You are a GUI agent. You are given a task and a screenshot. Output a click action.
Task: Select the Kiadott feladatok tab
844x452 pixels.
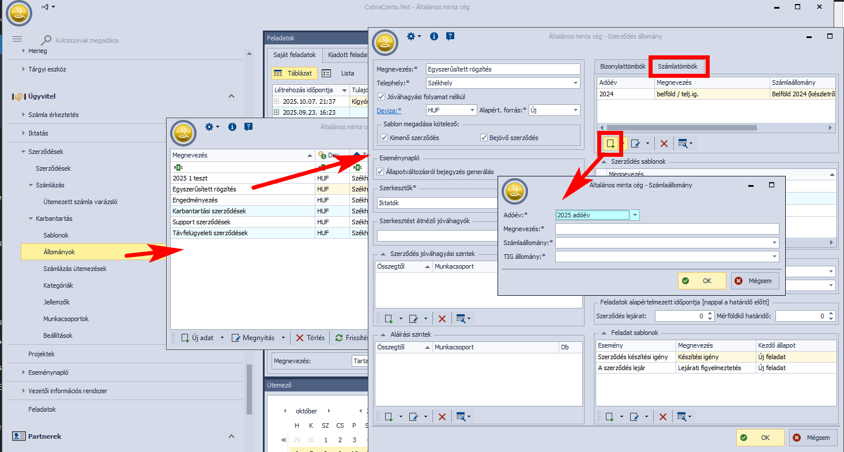point(346,55)
